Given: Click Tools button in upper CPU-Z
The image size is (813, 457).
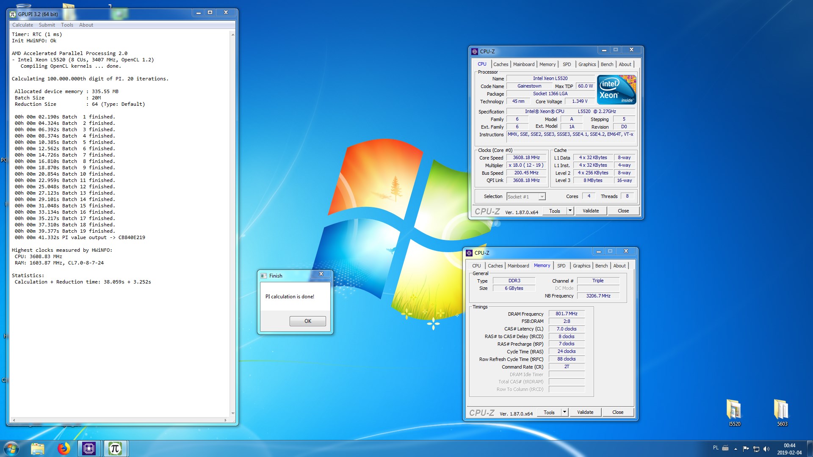Looking at the screenshot, I should [x=555, y=211].
